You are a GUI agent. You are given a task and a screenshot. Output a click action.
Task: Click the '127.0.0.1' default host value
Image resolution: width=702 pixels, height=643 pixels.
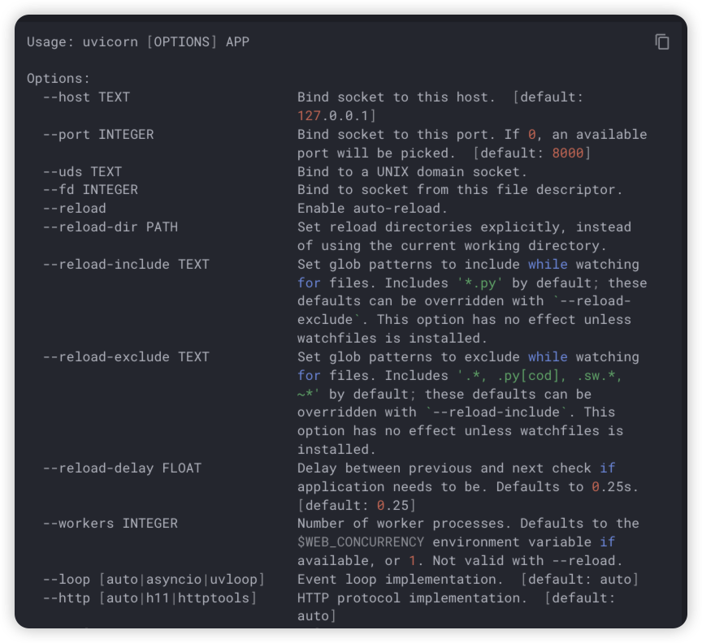coord(333,116)
